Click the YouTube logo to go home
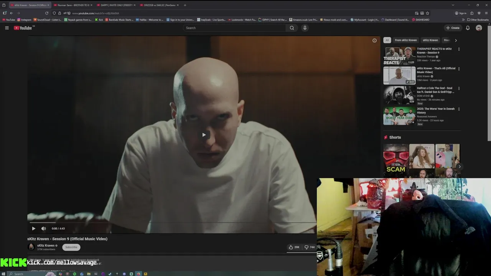 [23, 28]
